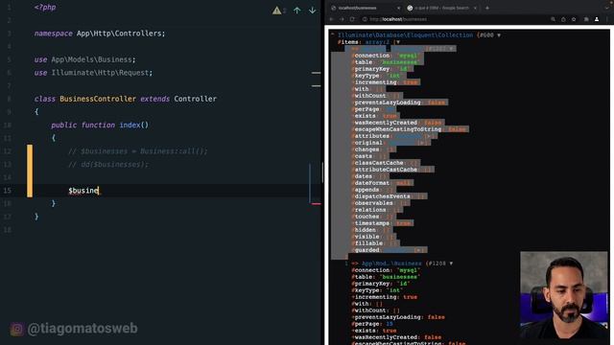The image size is (614, 345).
Task: Open the browser extensions icon
Action: pos(586,19)
